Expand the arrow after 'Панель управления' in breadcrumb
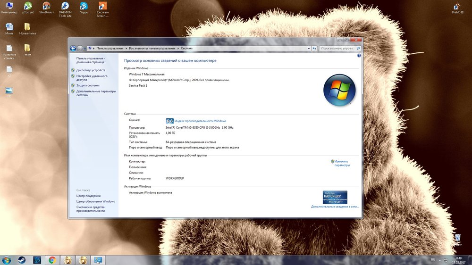The image size is (472, 265). tap(126, 48)
